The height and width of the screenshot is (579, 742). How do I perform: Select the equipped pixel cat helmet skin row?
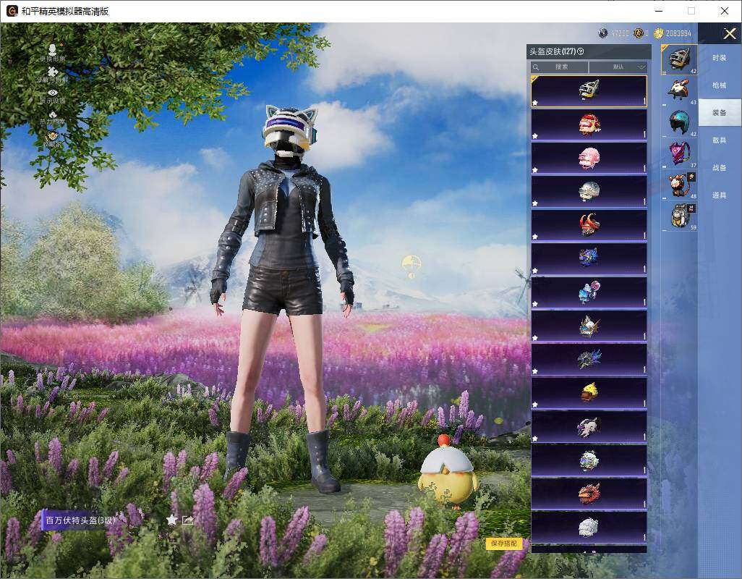pyautogui.click(x=589, y=91)
